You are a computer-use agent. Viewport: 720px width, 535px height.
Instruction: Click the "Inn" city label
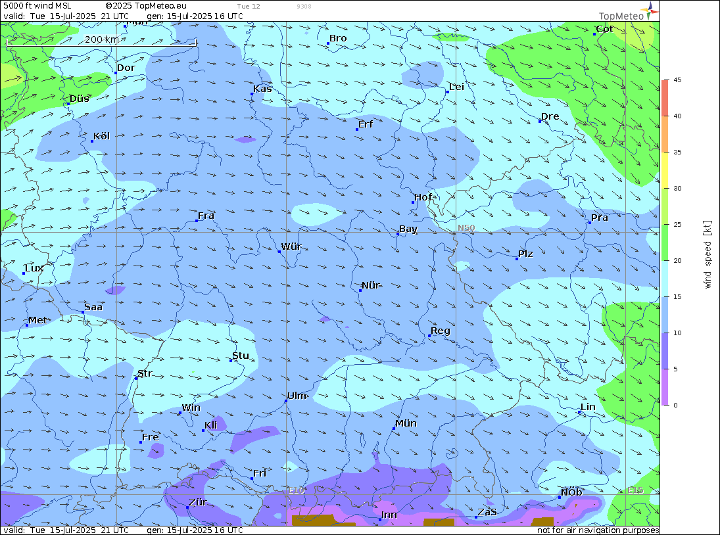click(389, 515)
